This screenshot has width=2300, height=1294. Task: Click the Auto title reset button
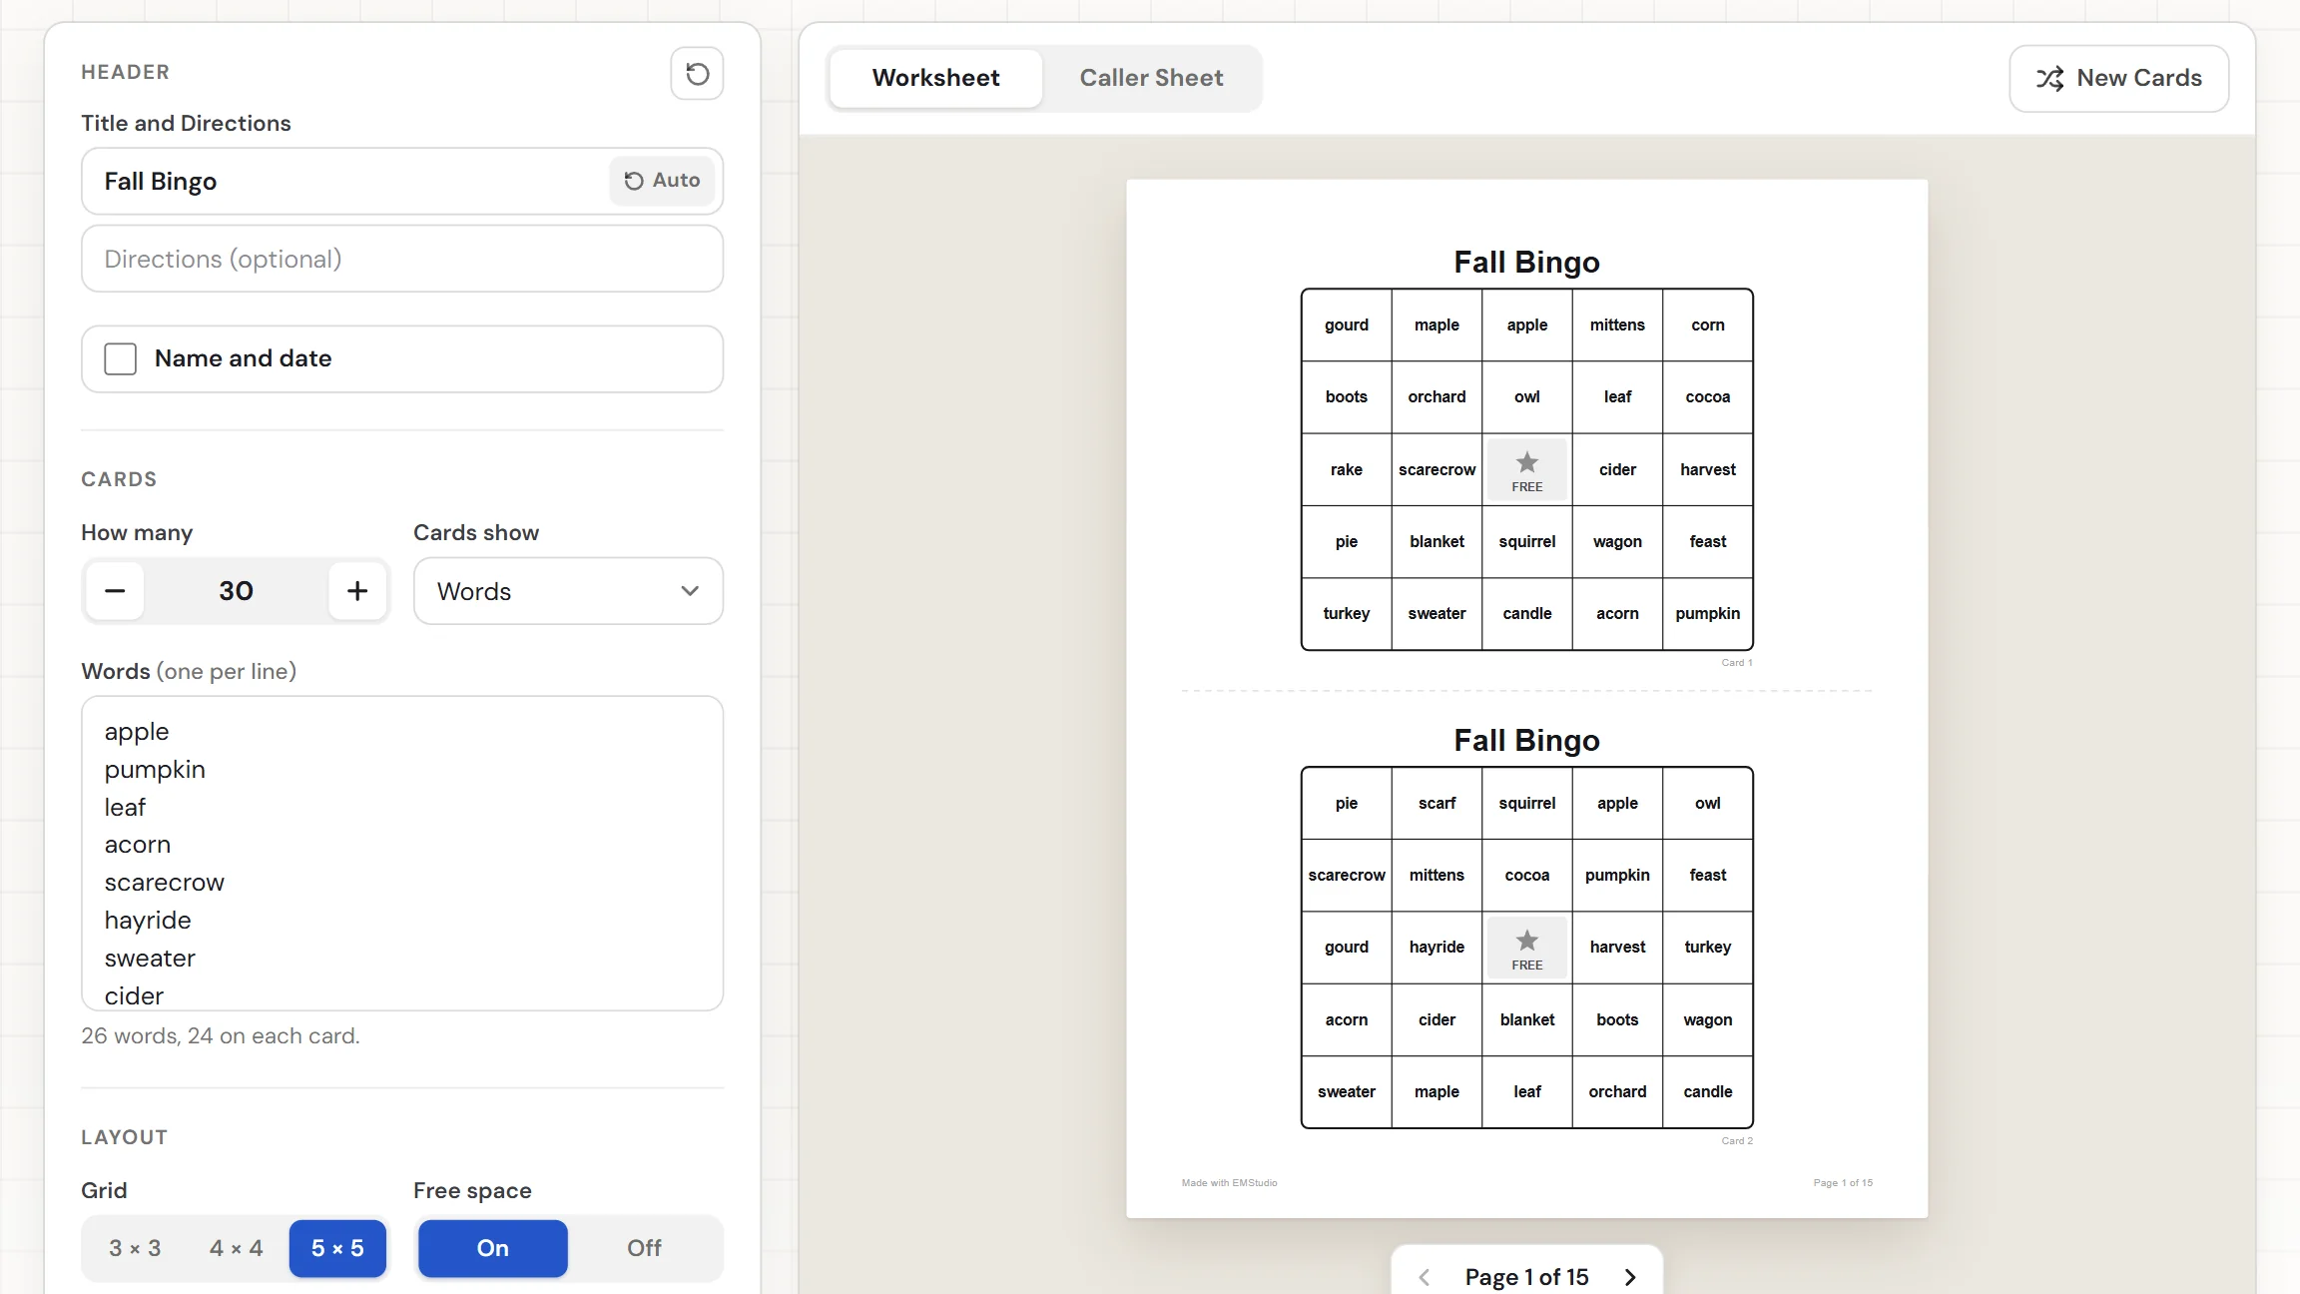[662, 181]
